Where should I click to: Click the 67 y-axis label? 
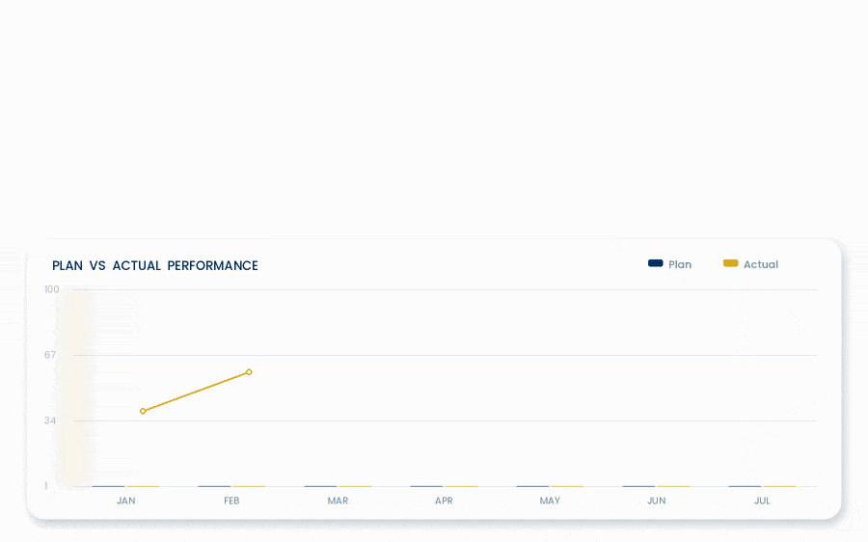click(x=50, y=355)
